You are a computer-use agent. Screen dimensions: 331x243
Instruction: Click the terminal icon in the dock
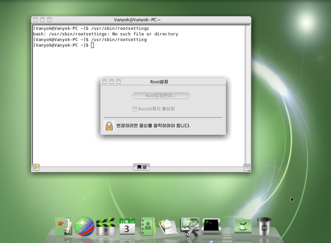(211, 226)
